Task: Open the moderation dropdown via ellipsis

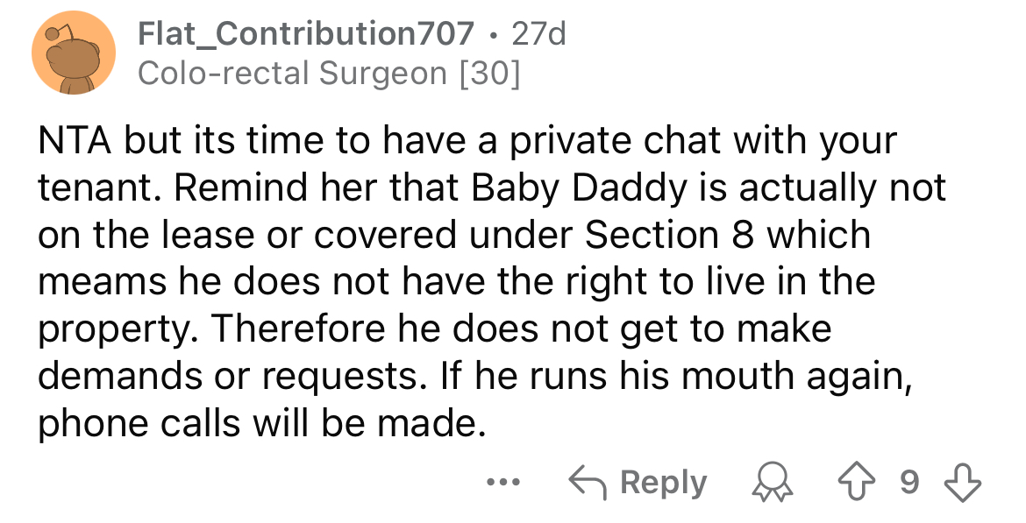Action: tap(502, 481)
